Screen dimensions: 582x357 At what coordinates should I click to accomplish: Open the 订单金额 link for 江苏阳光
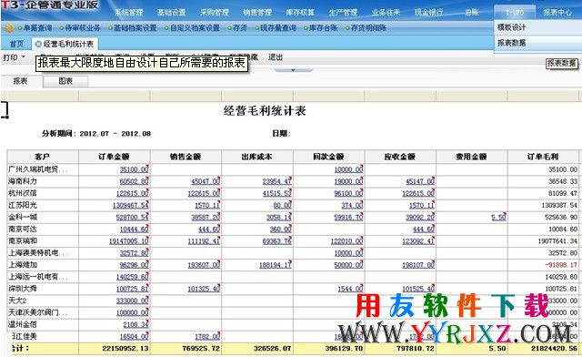click(130, 205)
